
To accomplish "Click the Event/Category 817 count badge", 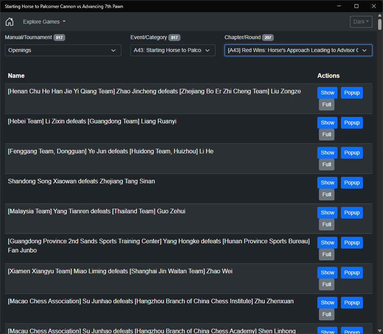I will pyautogui.click(x=174, y=38).
